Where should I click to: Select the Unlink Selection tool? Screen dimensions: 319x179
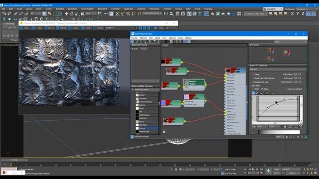pos(21,14)
